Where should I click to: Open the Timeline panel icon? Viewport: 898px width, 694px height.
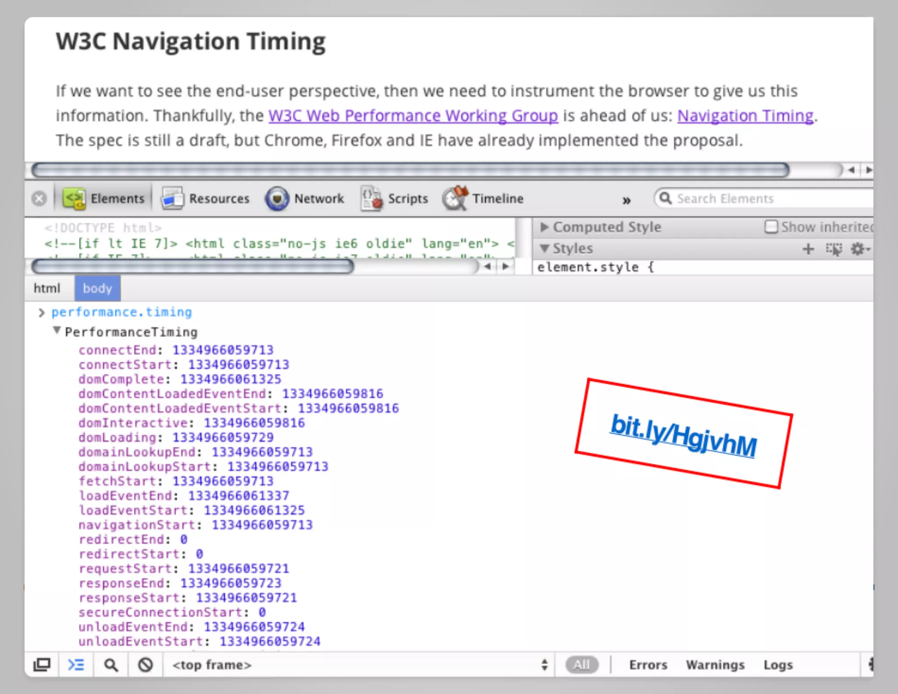456,199
